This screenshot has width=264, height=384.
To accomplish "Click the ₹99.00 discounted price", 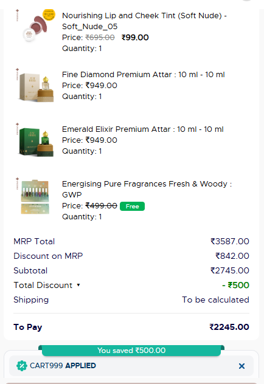I will [135, 38].
